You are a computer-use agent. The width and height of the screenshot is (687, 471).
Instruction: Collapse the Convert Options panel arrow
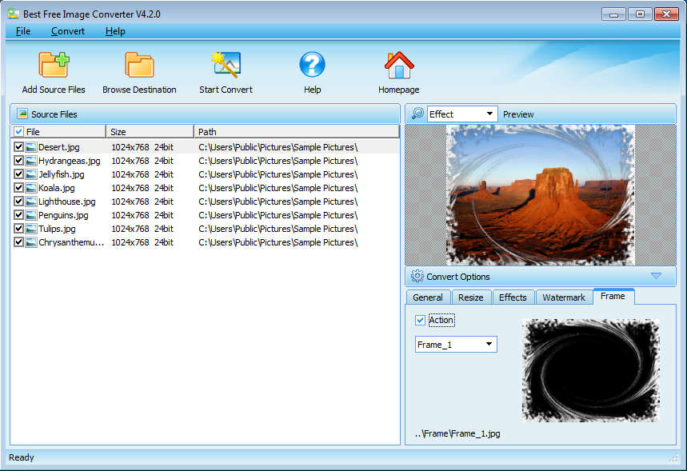tap(656, 277)
